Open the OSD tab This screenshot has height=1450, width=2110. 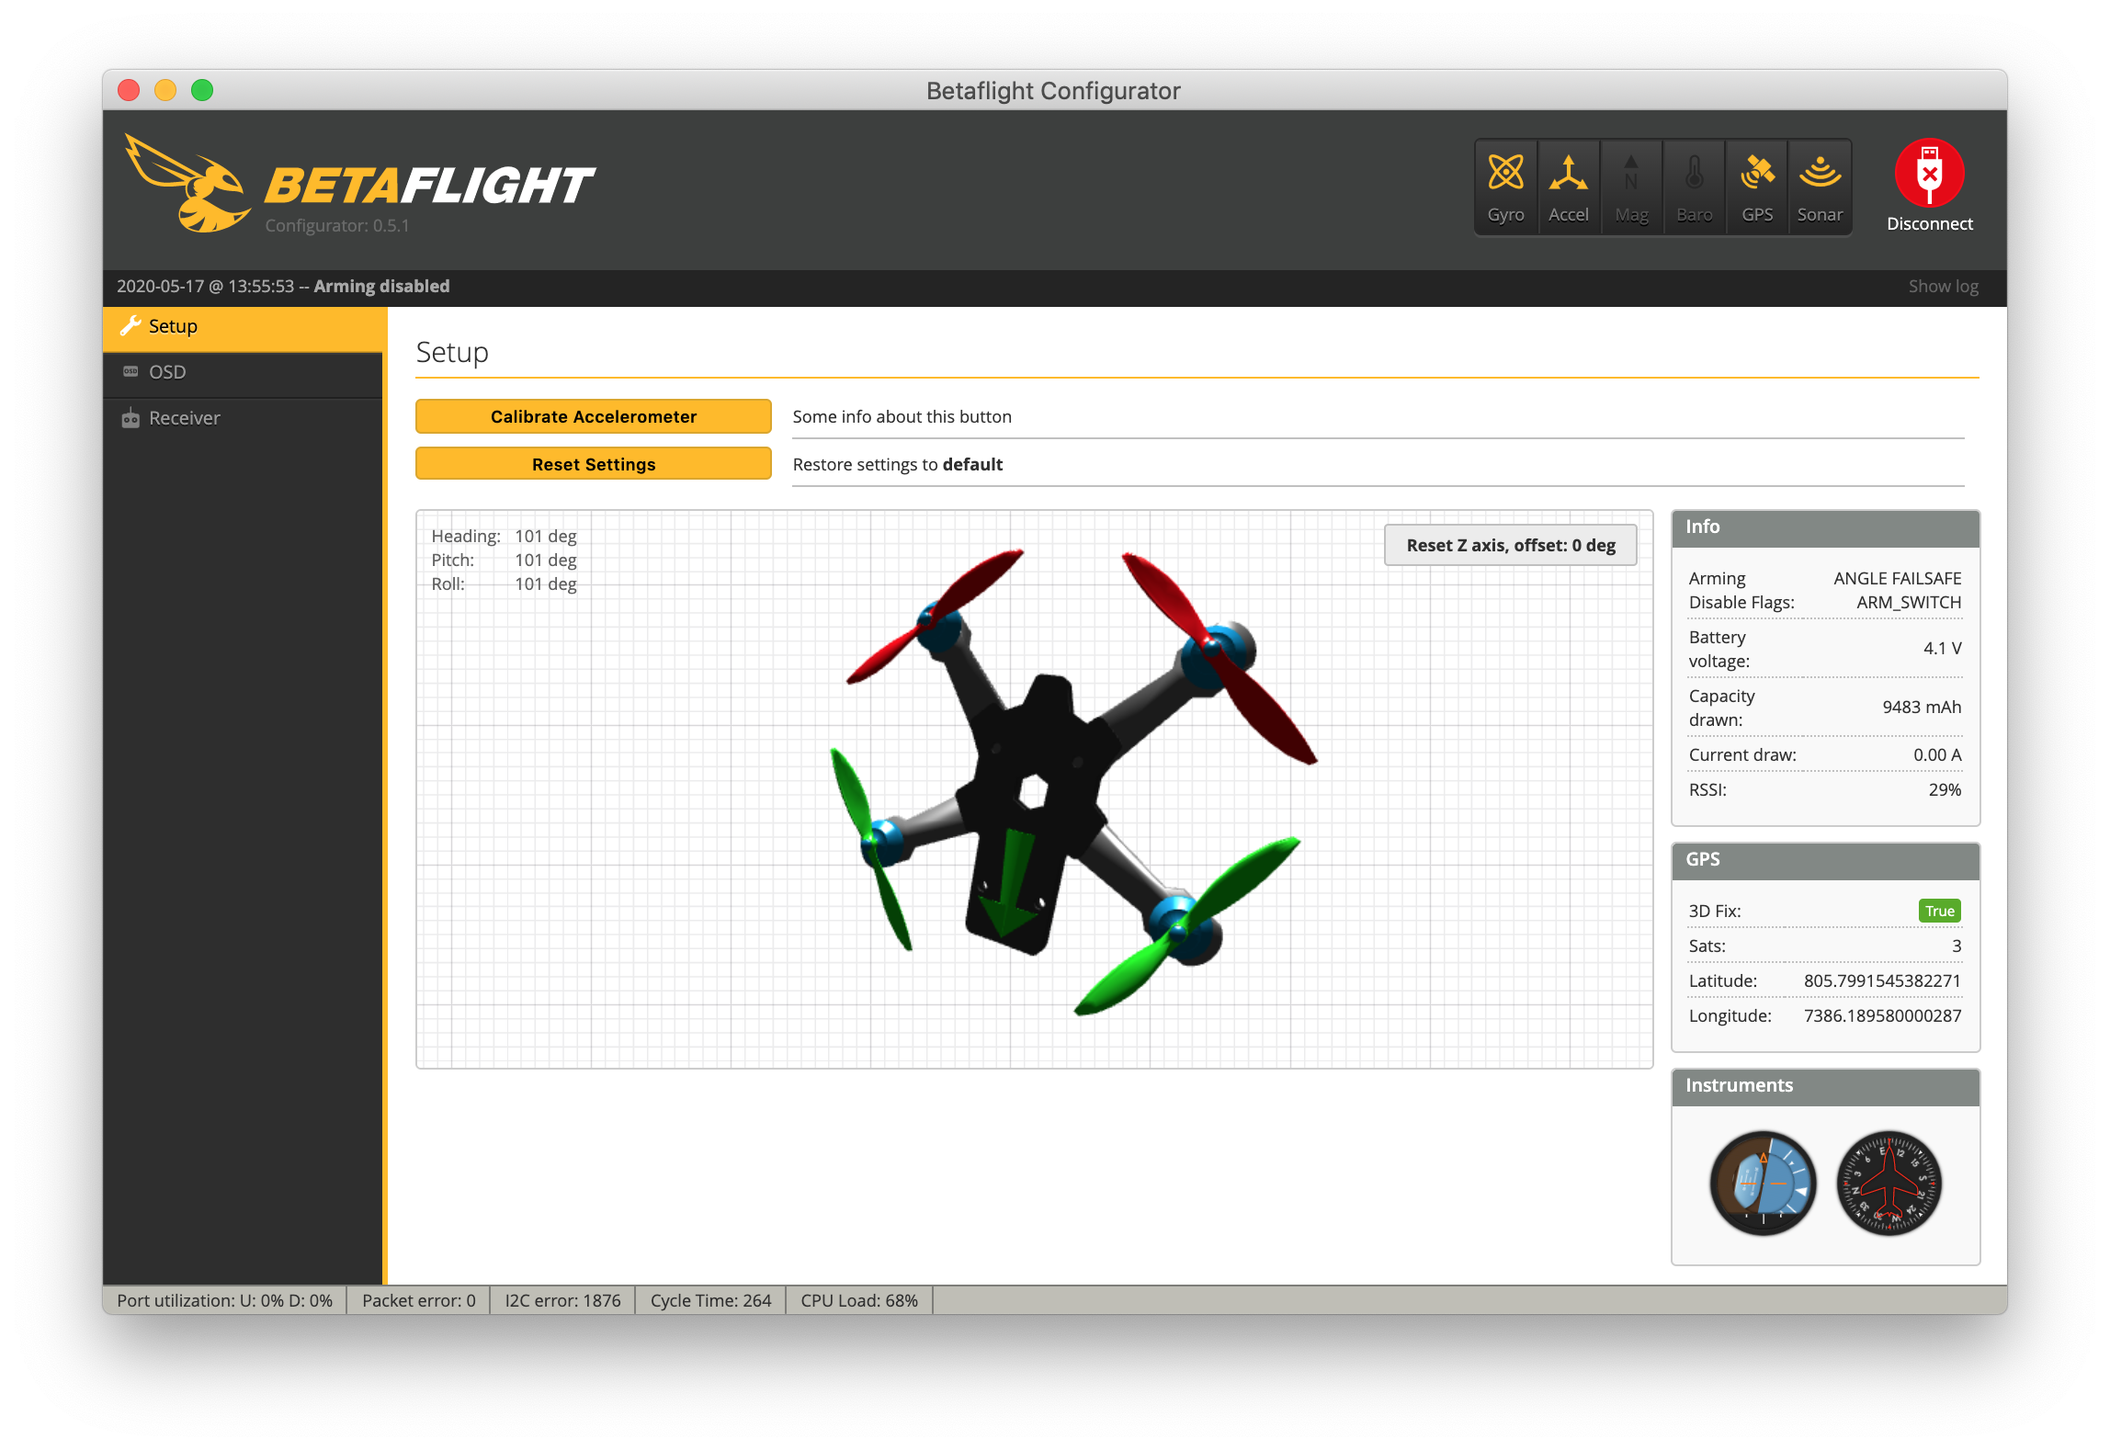click(x=167, y=372)
